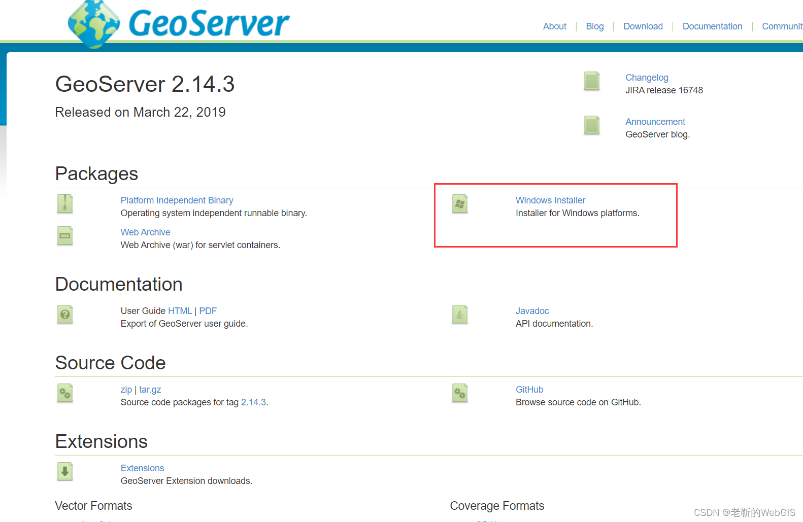Open the GitHub link

click(529, 390)
